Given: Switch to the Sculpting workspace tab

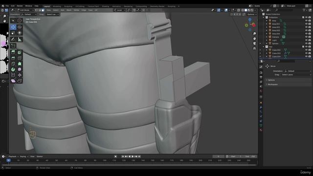Looking at the screenshot, I should (x=68, y=6).
